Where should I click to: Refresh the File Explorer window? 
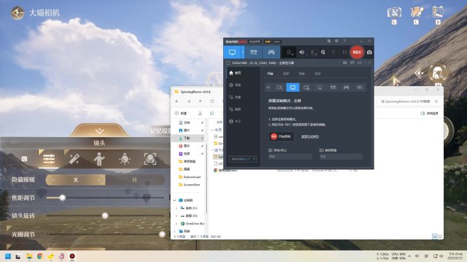tap(211, 102)
